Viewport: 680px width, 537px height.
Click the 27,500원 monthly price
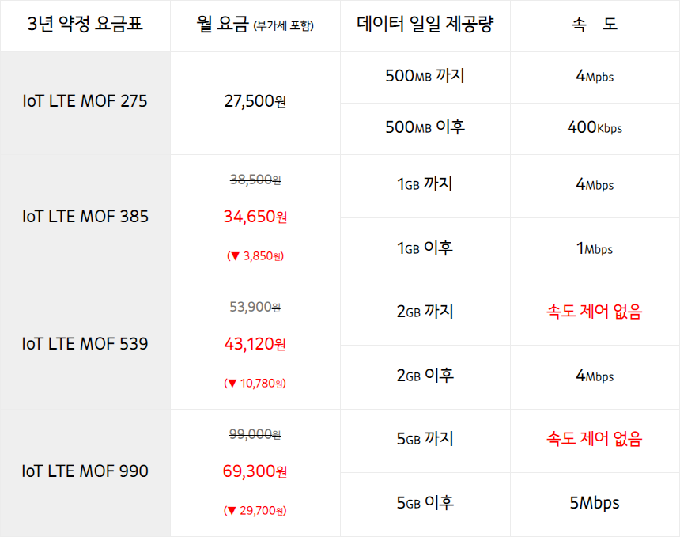(x=255, y=101)
